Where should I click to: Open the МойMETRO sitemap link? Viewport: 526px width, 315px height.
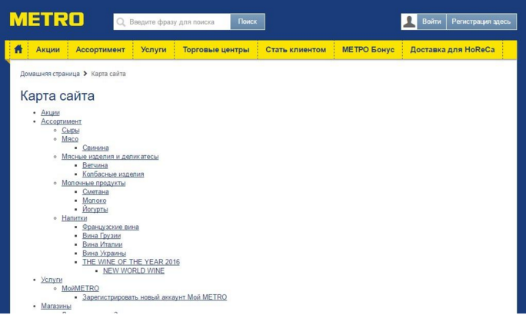click(x=81, y=289)
